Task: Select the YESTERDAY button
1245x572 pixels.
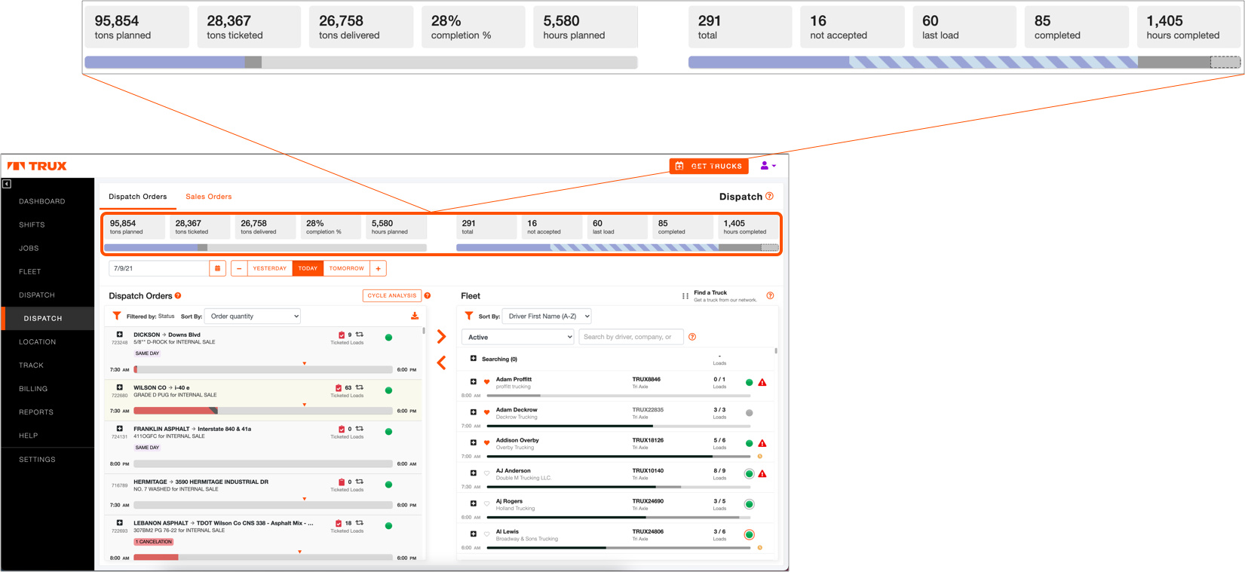Action: (270, 268)
